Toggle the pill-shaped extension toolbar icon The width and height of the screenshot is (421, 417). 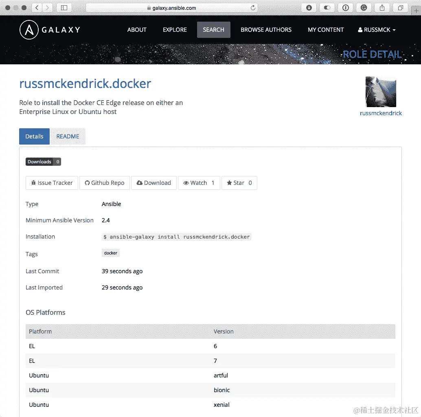(x=327, y=8)
